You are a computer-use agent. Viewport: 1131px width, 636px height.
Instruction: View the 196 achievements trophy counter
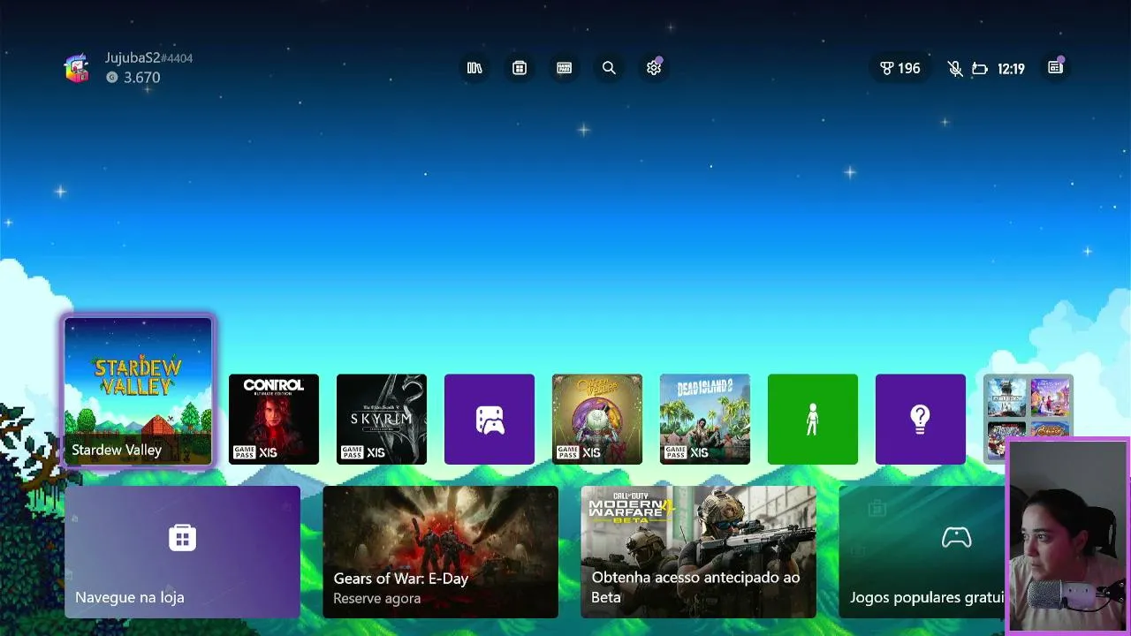point(900,68)
